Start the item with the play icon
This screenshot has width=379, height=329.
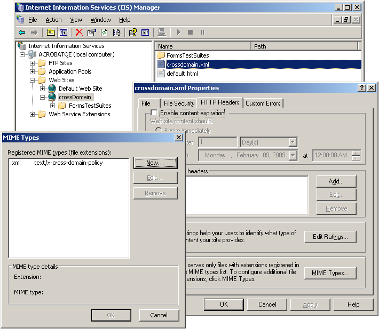(x=179, y=33)
